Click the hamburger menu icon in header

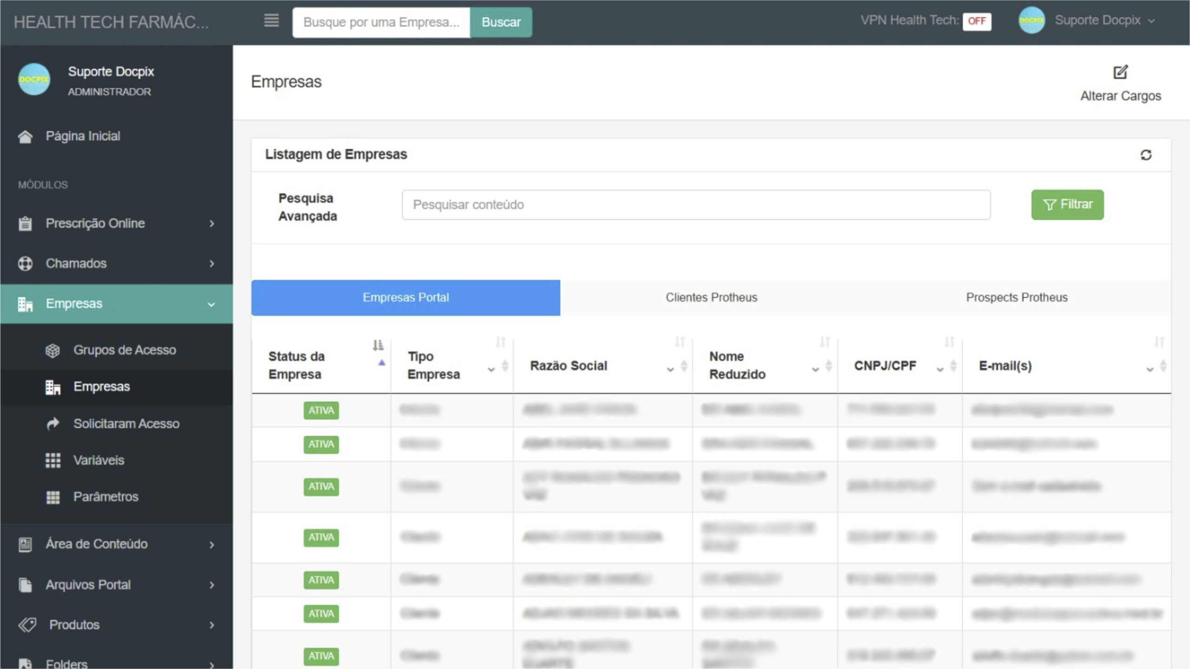(271, 21)
